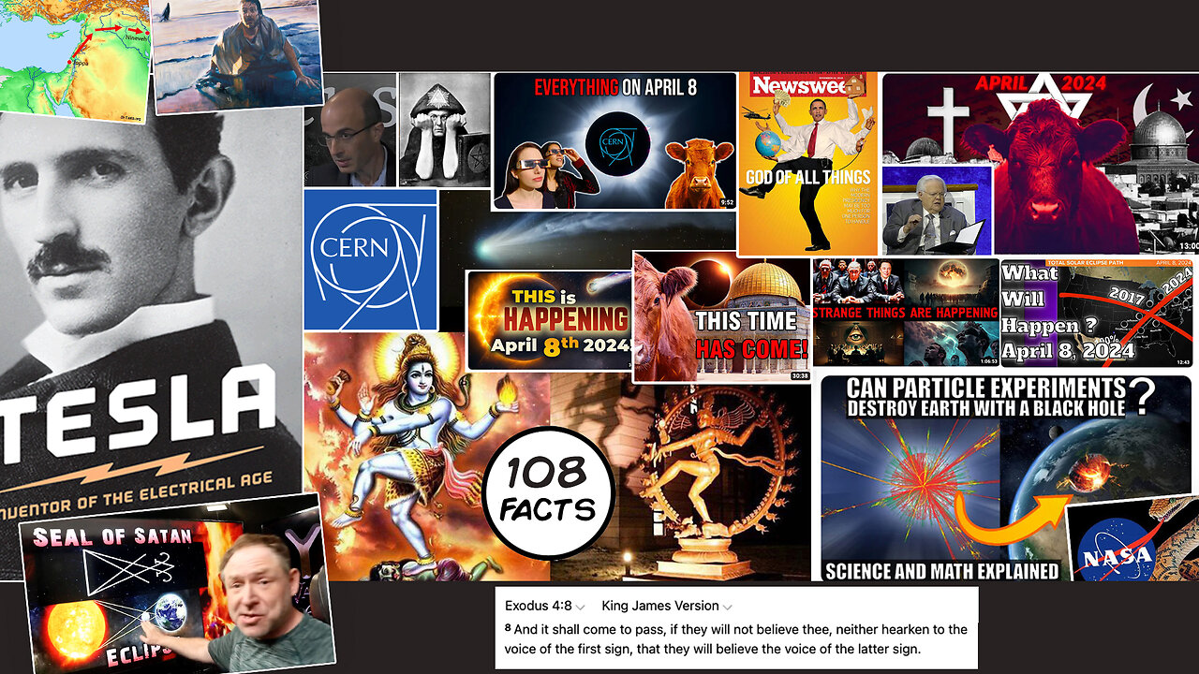Open the King James Version dropdown

(667, 606)
